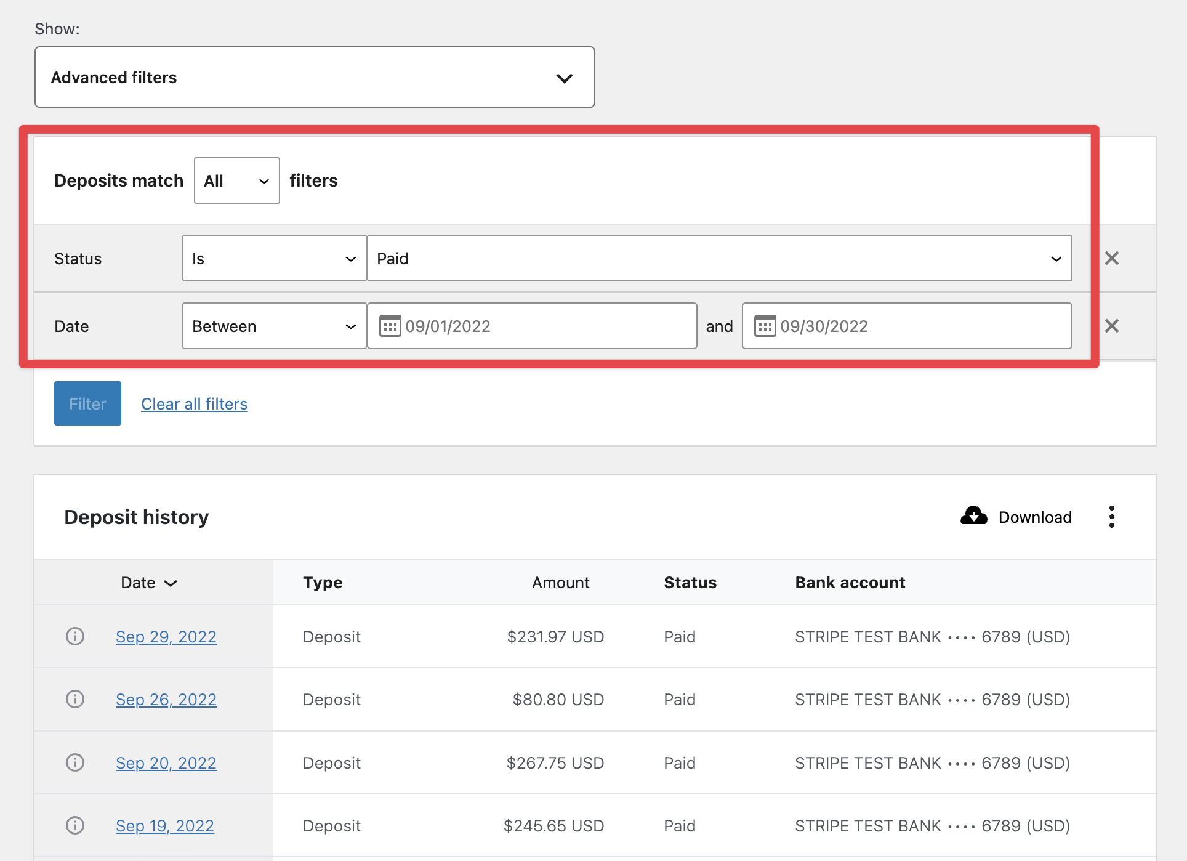Open calendar icon on the end date field
Image resolution: width=1187 pixels, height=861 pixels.
pyautogui.click(x=765, y=326)
